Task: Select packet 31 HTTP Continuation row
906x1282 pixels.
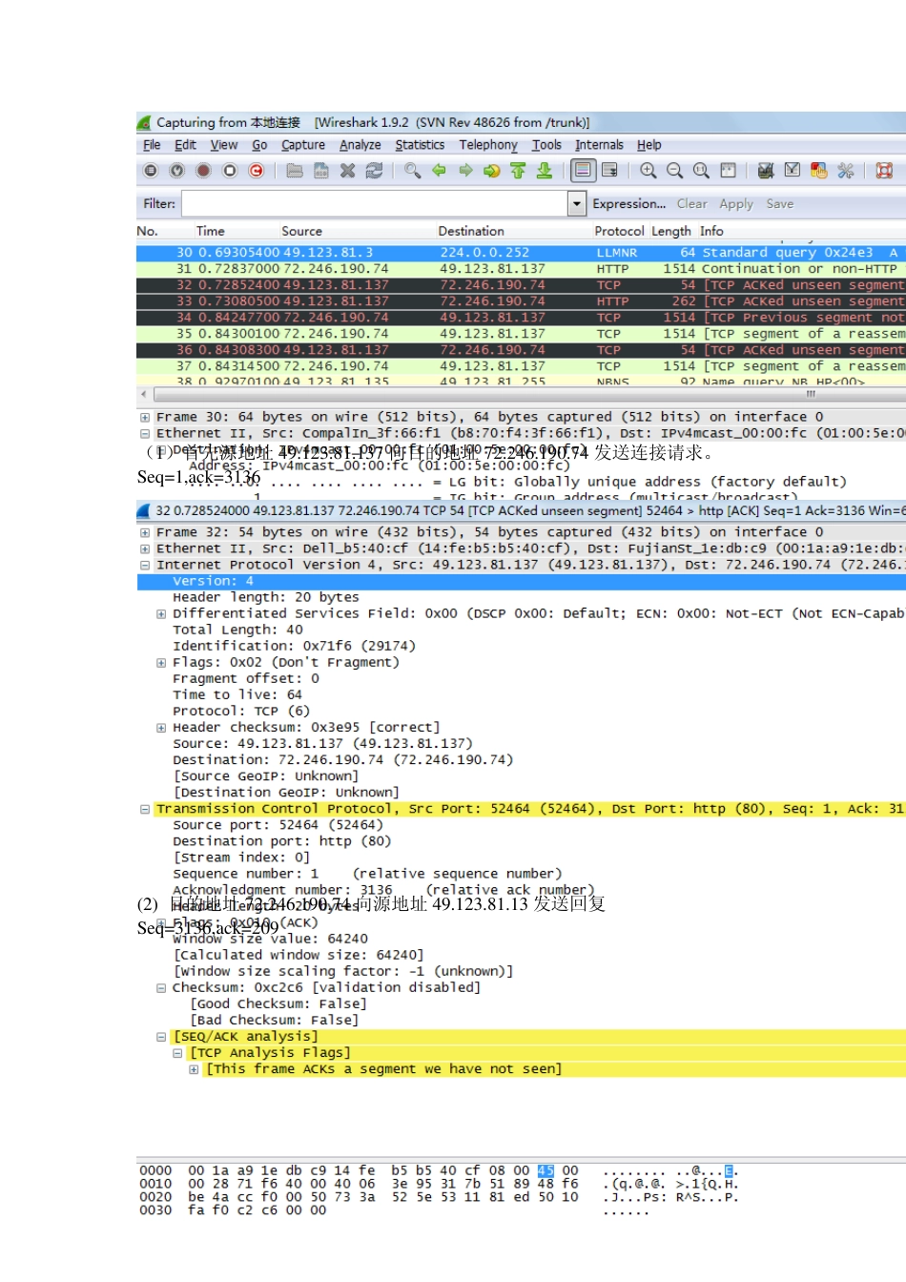Action: pyautogui.click(x=521, y=269)
